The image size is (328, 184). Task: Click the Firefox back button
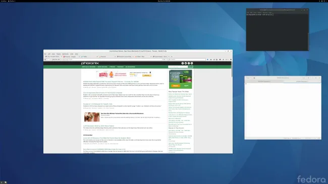pos(45,59)
